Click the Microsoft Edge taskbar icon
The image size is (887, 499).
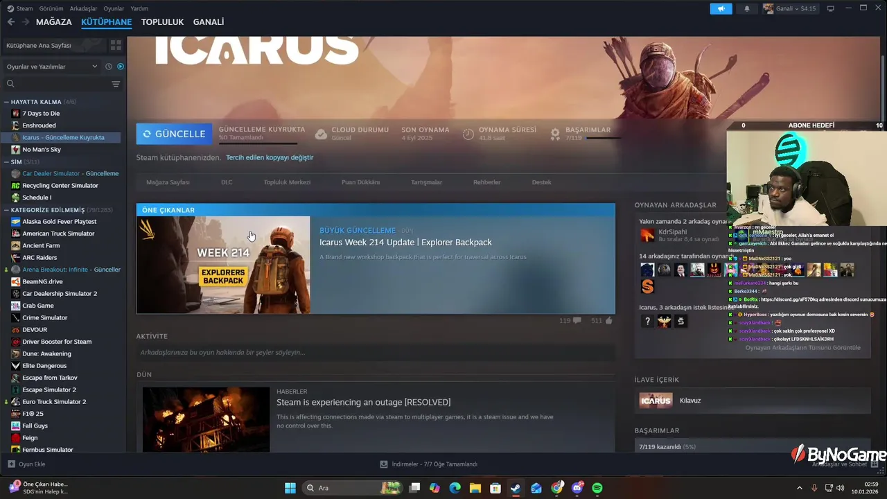tap(455, 488)
